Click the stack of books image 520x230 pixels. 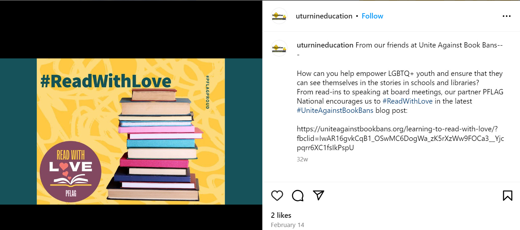[155, 145]
